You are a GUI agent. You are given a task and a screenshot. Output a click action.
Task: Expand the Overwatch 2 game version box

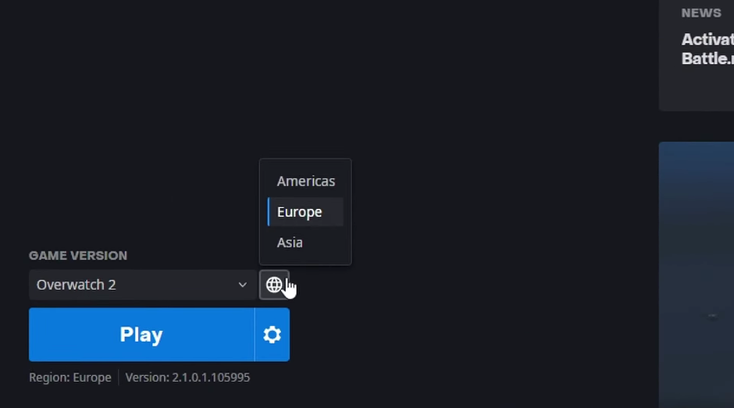click(x=143, y=285)
